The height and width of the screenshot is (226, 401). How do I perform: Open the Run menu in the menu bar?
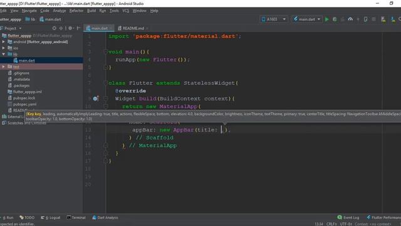point(103,11)
